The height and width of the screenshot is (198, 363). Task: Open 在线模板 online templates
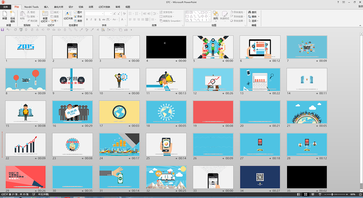point(12,16)
